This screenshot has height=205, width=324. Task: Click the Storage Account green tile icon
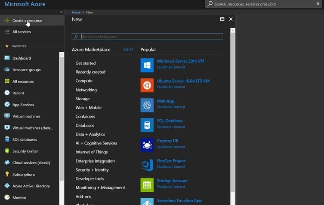pos(147,185)
